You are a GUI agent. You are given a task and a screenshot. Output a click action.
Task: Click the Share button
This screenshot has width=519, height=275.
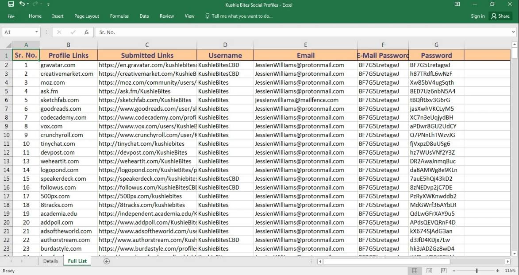click(500, 16)
